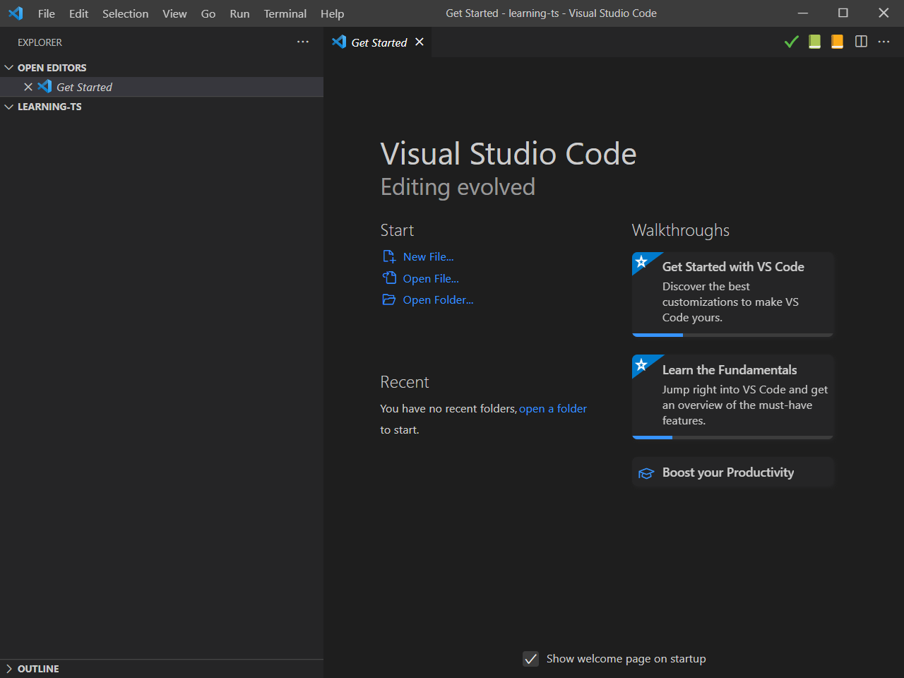904x678 pixels.
Task: Click the Open Folder icon under Start
Action: pyautogui.click(x=388, y=299)
